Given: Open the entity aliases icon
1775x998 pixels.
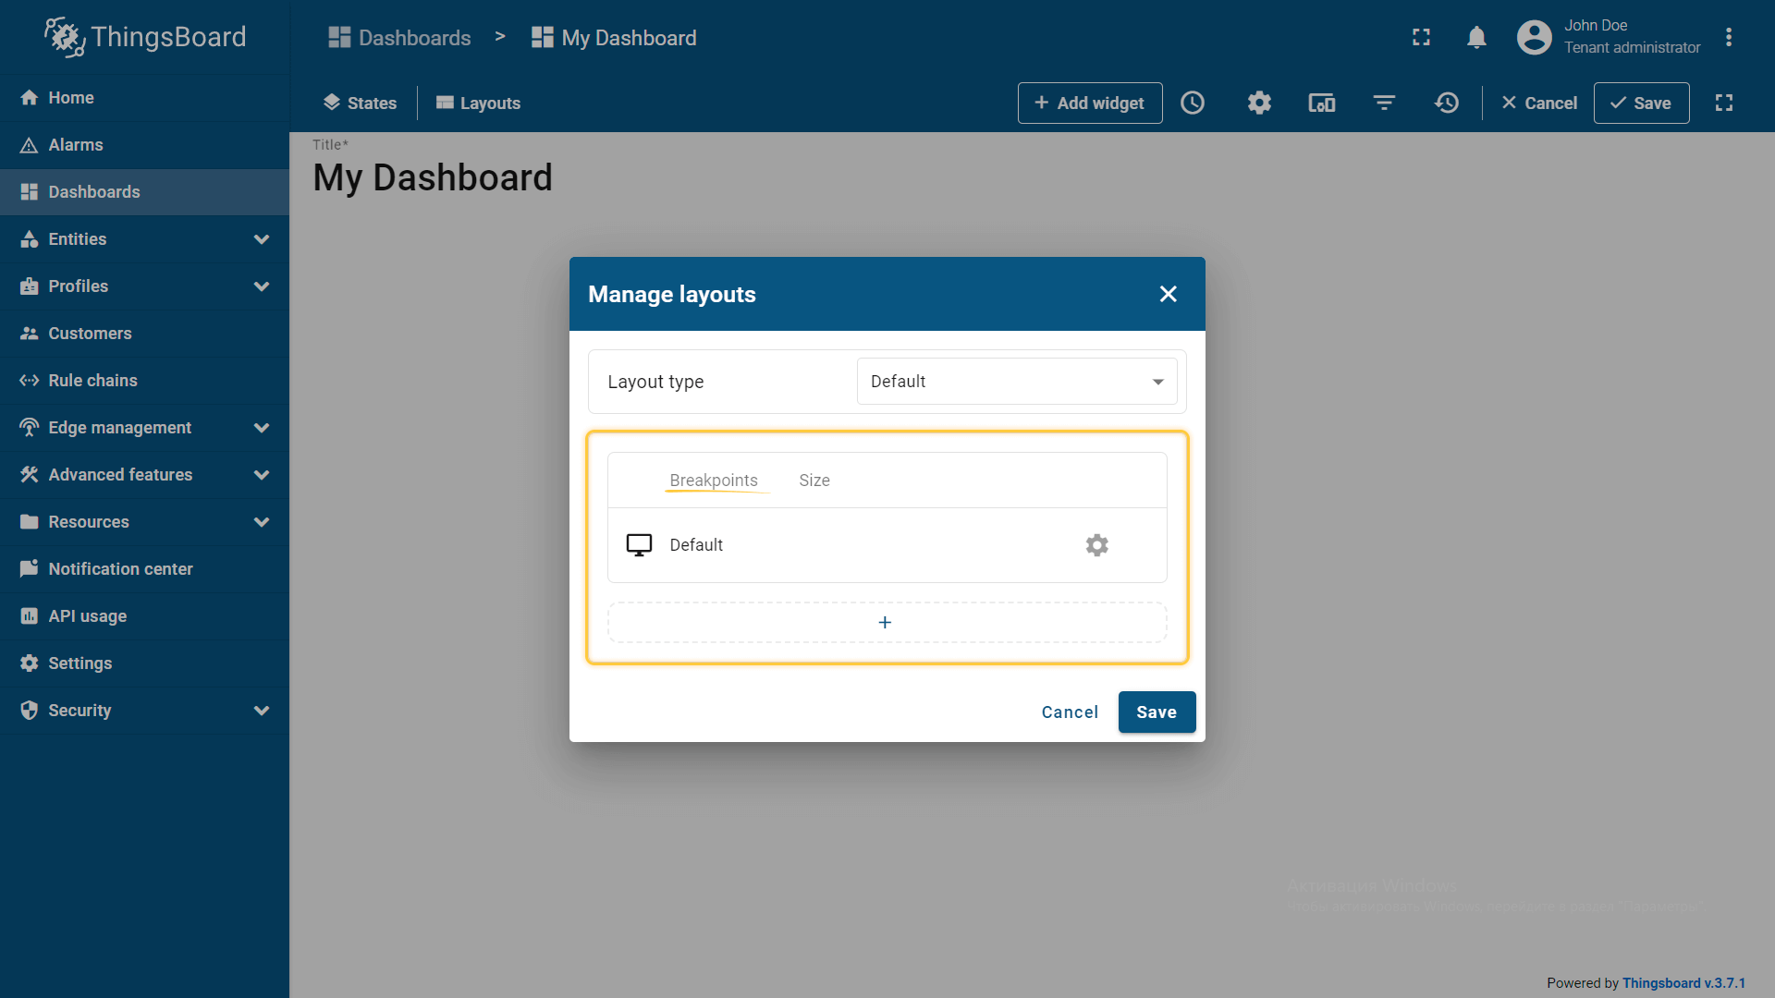Looking at the screenshot, I should [x=1321, y=103].
